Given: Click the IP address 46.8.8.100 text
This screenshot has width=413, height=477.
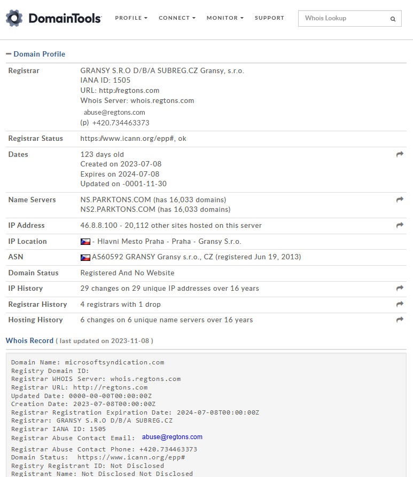Looking at the screenshot, I should point(99,225).
